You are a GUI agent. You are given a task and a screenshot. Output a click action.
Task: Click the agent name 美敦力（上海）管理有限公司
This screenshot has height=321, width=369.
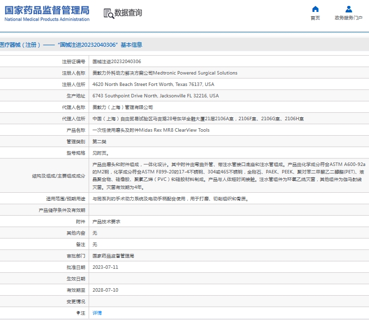click(x=123, y=107)
